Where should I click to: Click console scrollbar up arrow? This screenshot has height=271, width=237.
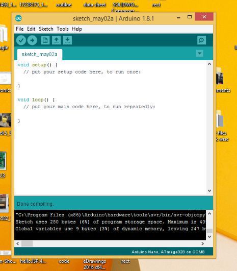pos(209,214)
